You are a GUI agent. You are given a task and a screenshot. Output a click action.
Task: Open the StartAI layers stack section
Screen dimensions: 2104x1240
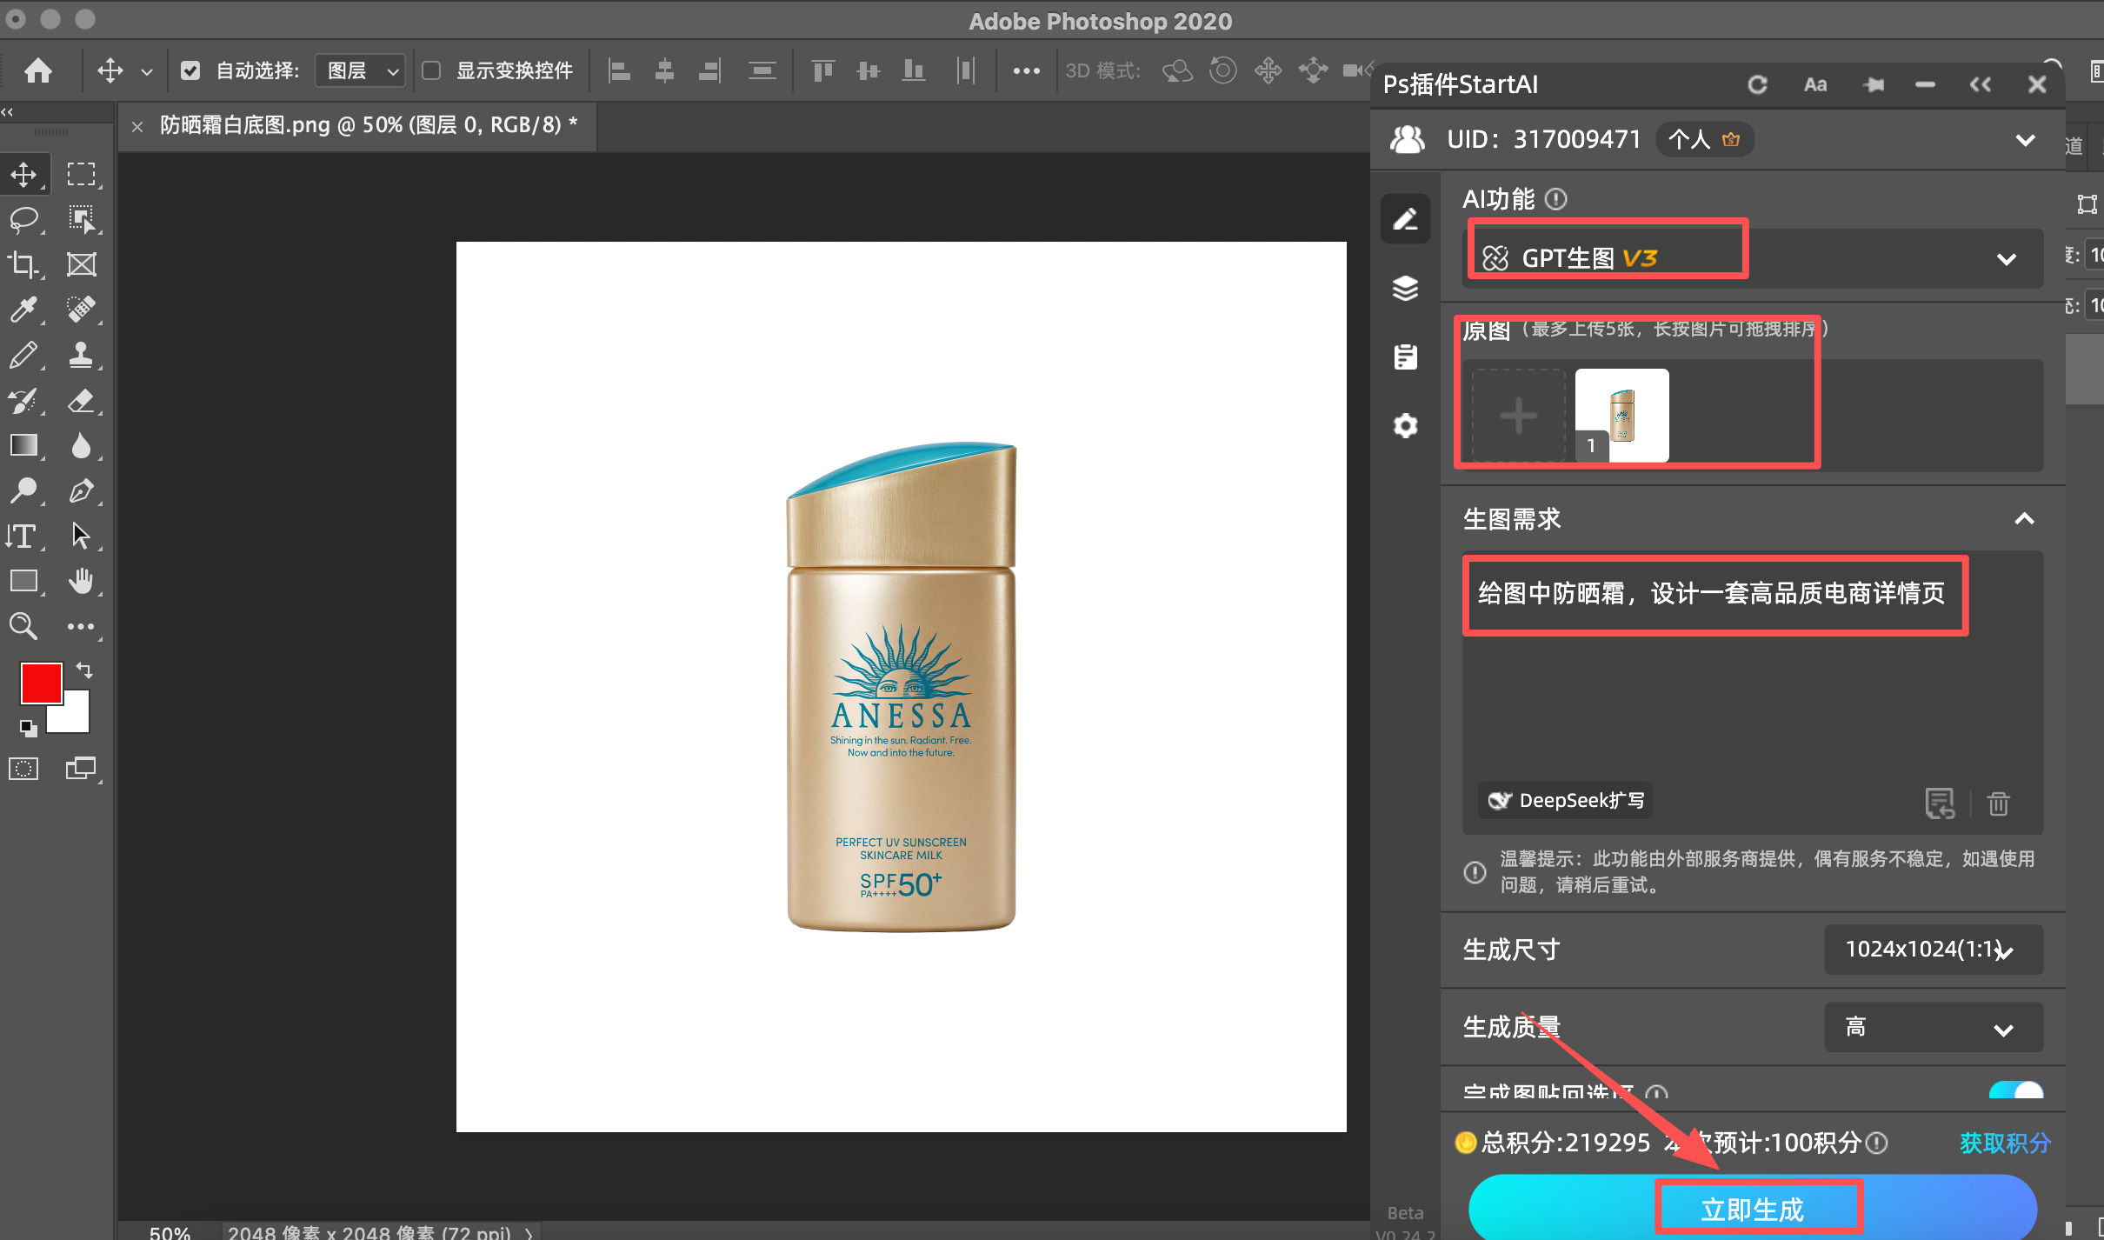1406,288
